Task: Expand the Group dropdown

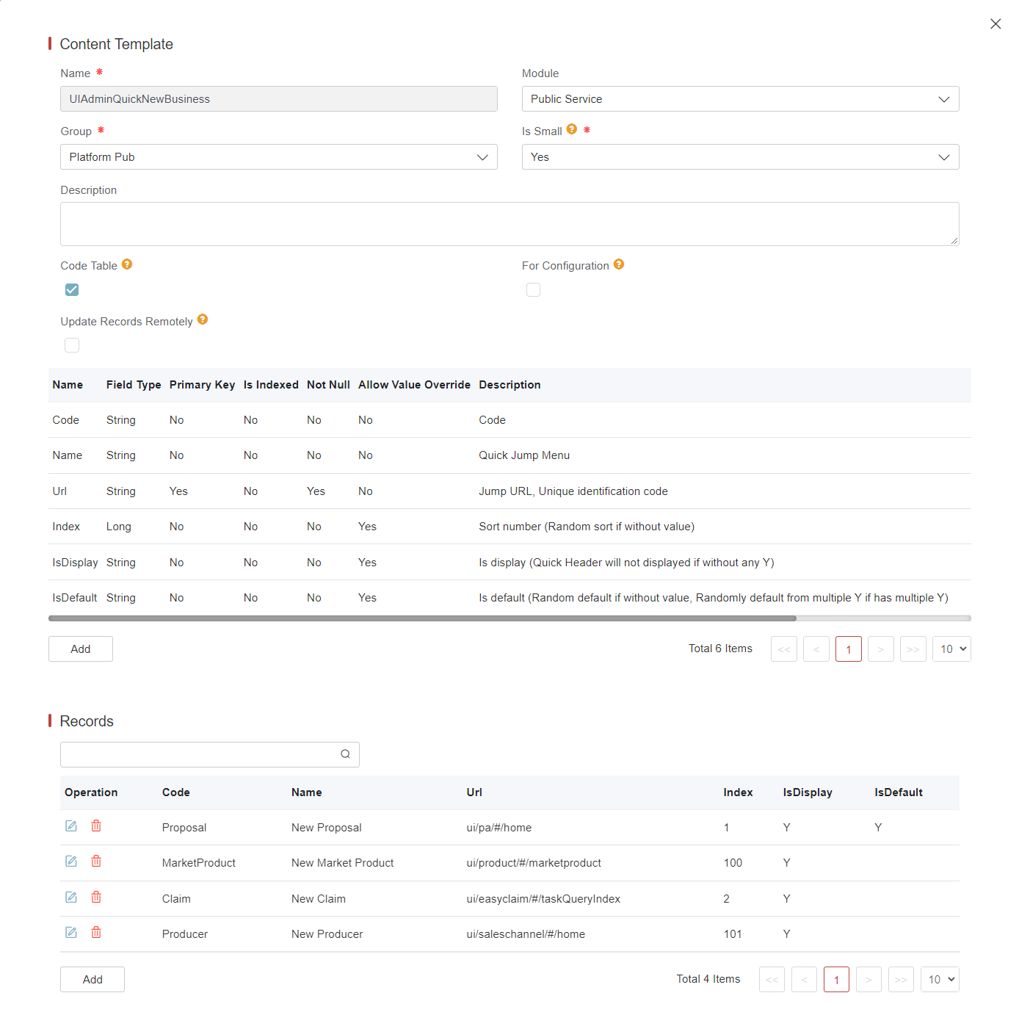Action: [x=278, y=157]
